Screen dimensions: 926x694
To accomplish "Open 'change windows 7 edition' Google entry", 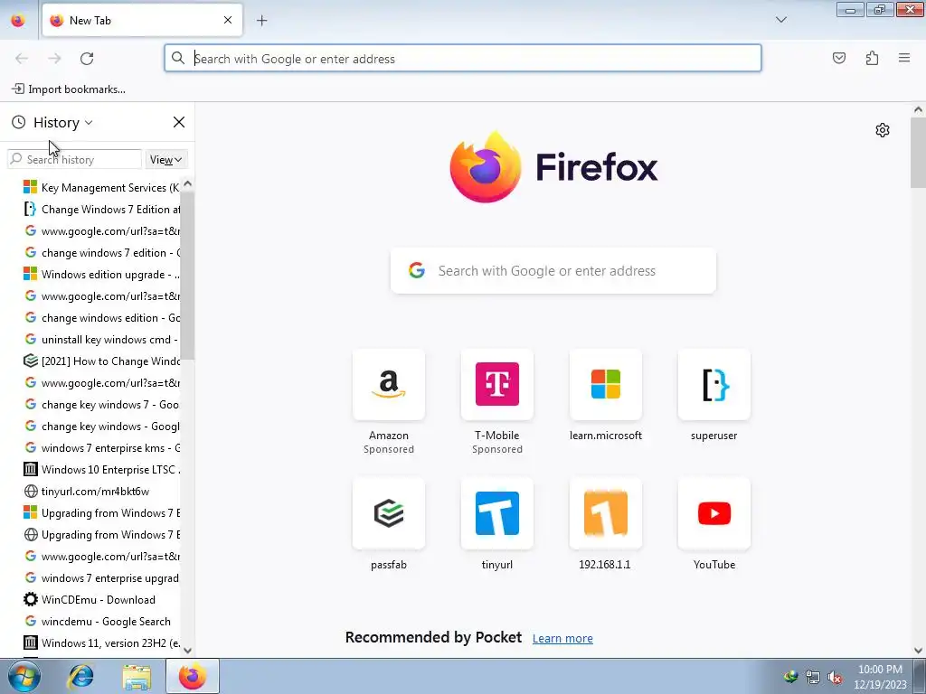I will click(x=100, y=253).
